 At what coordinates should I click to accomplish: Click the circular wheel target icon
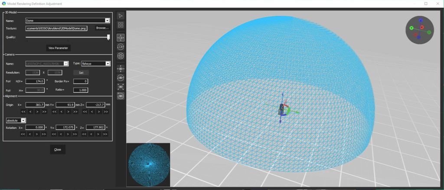click(x=121, y=56)
